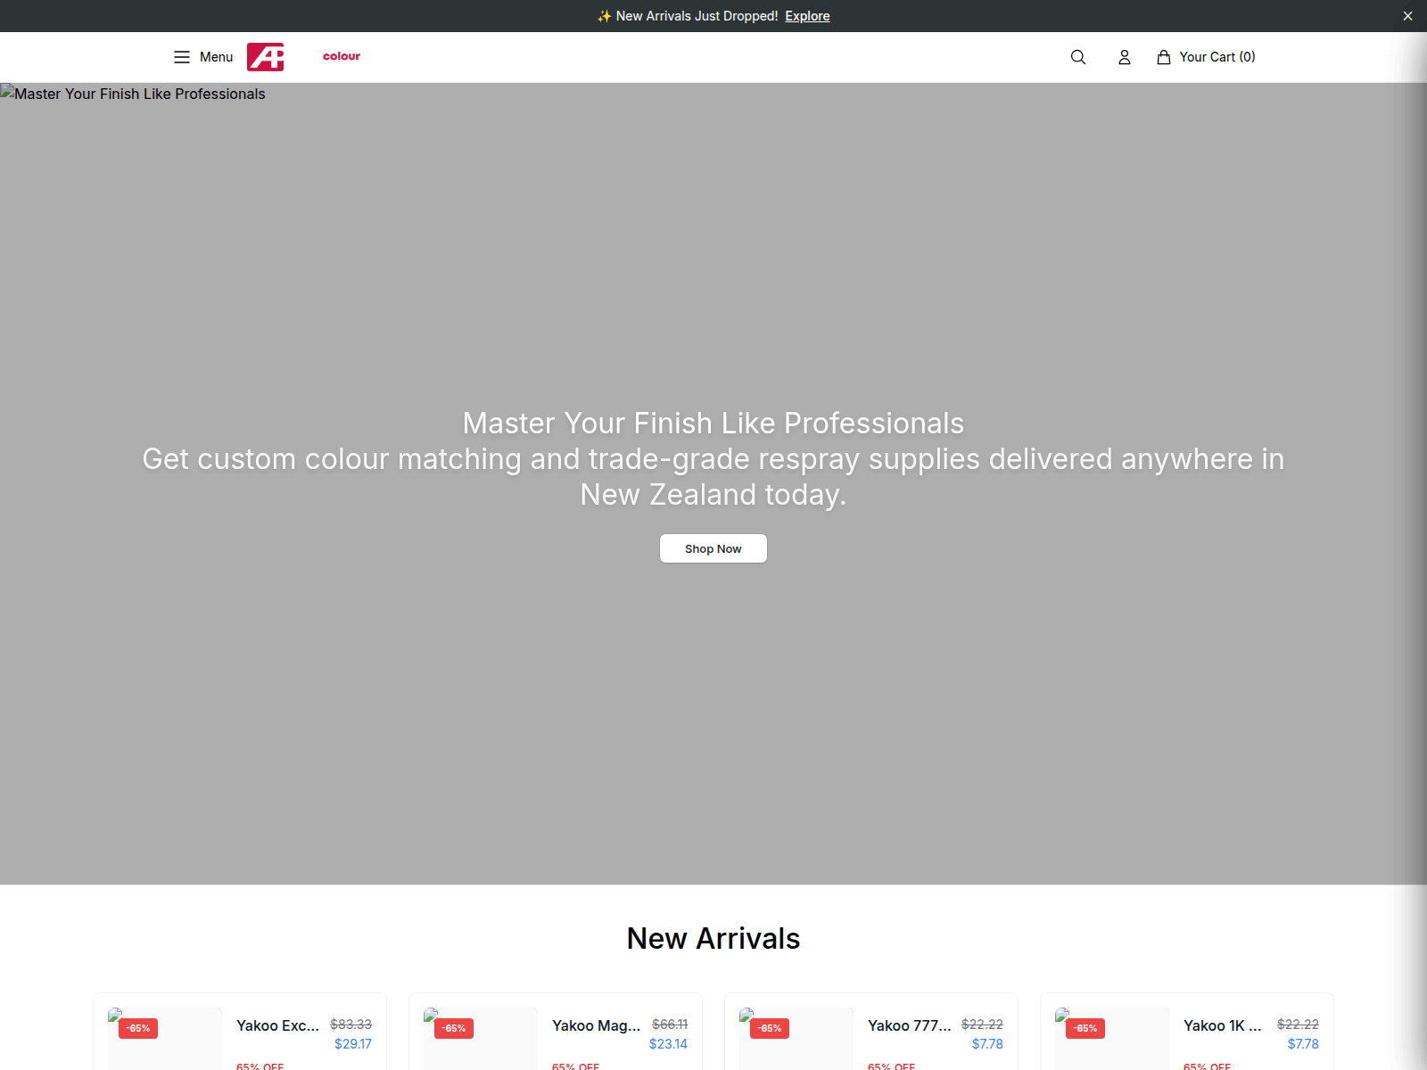Open the Yakoo Mag... product title
This screenshot has height=1070, width=1427.
click(x=596, y=1025)
